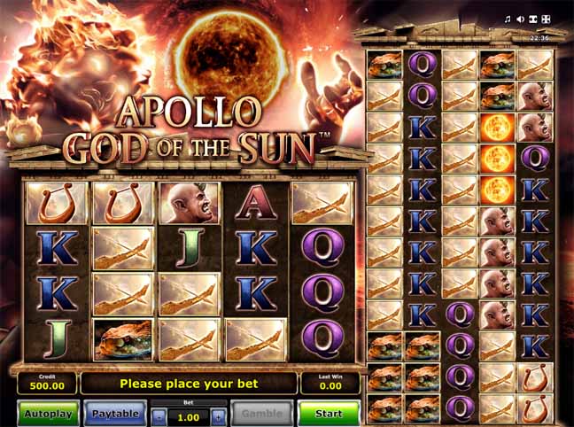Click the greyed-out Gamble button
574x427 pixels.
pos(262,413)
